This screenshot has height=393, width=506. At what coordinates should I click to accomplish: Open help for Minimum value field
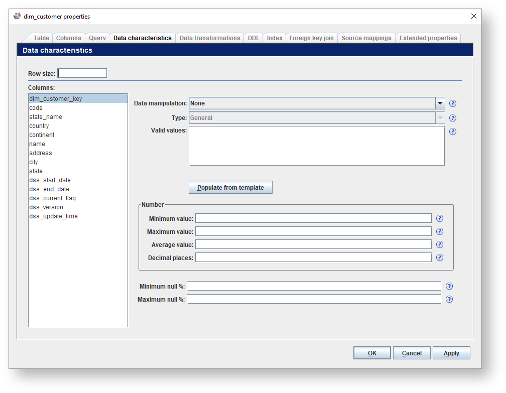tap(439, 218)
